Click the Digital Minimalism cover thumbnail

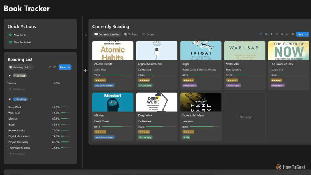157,50
